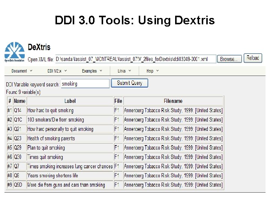This screenshot has height=202, width=270.
Task: Click the Annenberg filename in row #9
Action: click(x=173, y=185)
